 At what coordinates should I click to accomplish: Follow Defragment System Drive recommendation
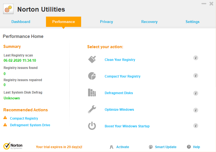click(30, 125)
